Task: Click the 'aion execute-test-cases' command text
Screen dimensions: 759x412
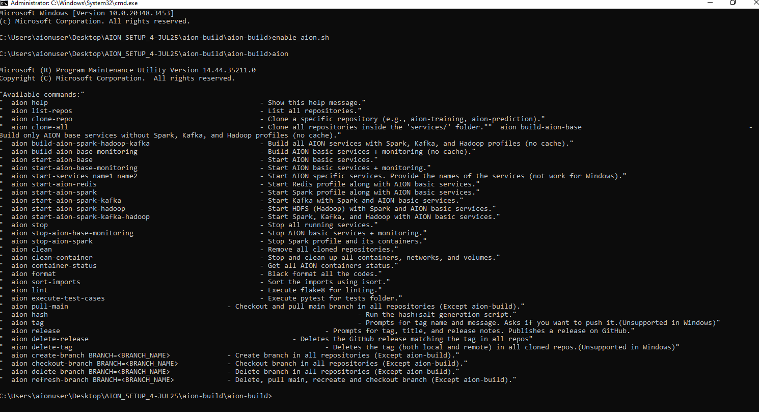Action: [x=58, y=298]
